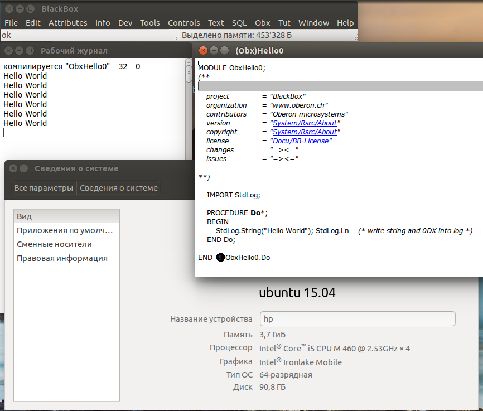Viewport: 483px width, 411px height.
Task: Maximize the (Obx)Hello0 window
Action: pos(225,51)
